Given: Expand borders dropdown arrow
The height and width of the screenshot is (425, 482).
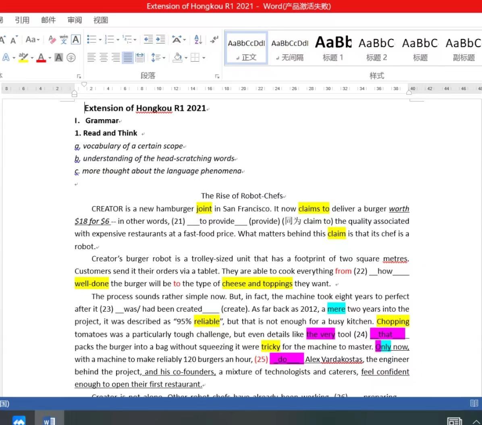Looking at the screenshot, I should click(204, 58).
